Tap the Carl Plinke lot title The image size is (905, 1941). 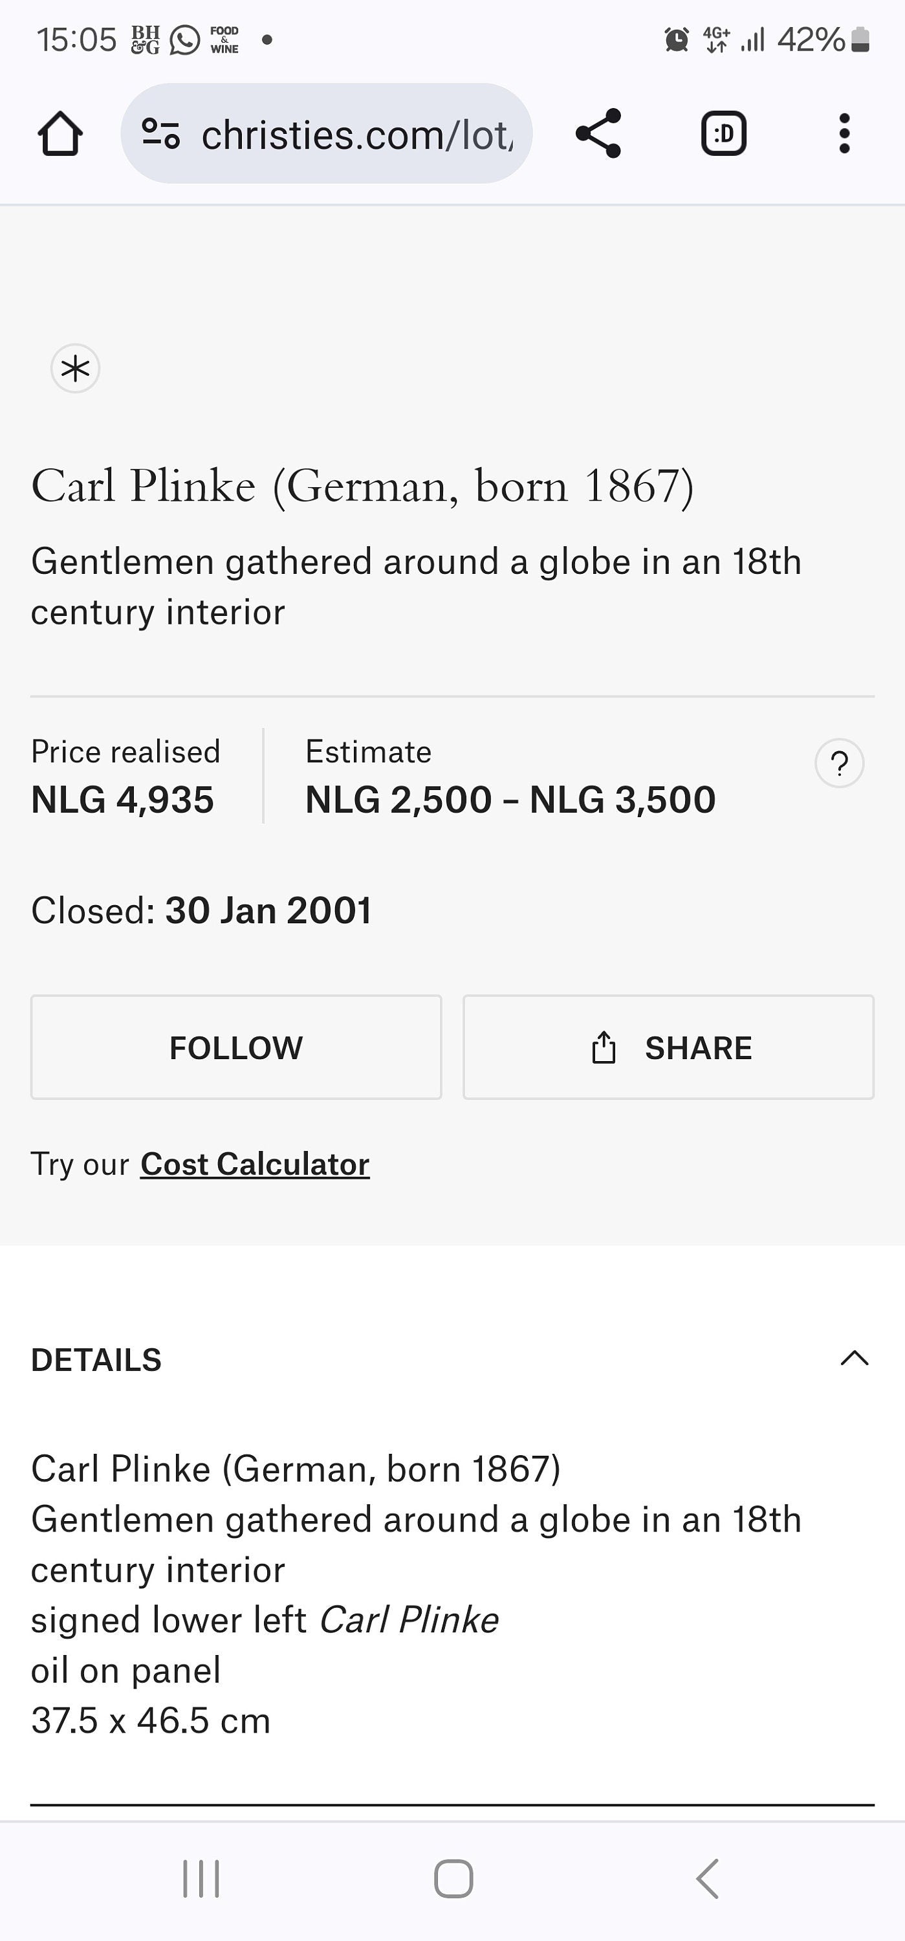tap(362, 486)
